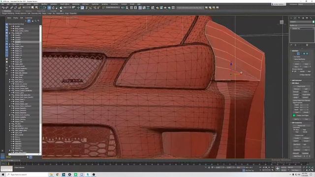The image size is (315, 177).
Task: Open the Display tab in command panel
Action: click(307, 18)
